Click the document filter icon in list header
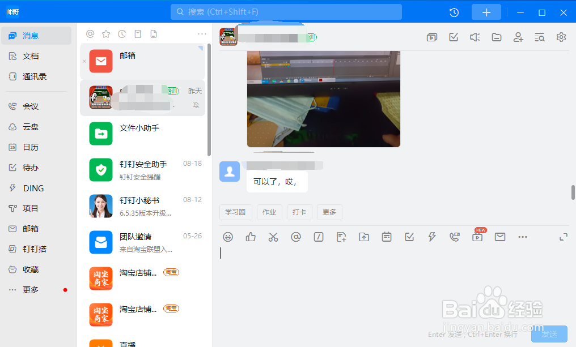576x347 pixels. click(x=154, y=34)
